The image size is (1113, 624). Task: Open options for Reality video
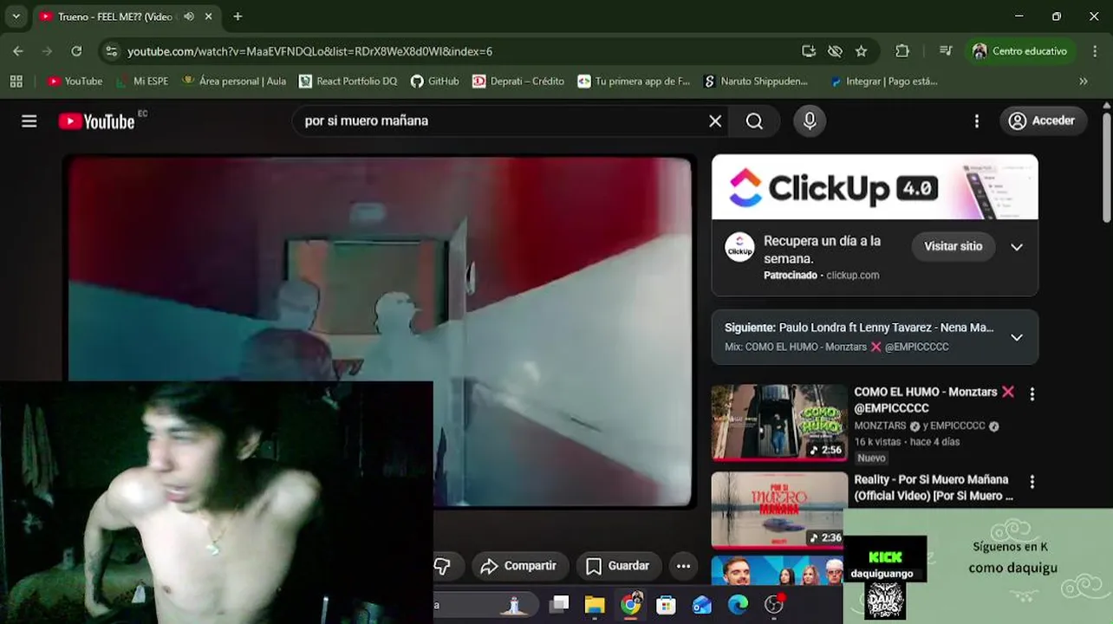coord(1032,482)
